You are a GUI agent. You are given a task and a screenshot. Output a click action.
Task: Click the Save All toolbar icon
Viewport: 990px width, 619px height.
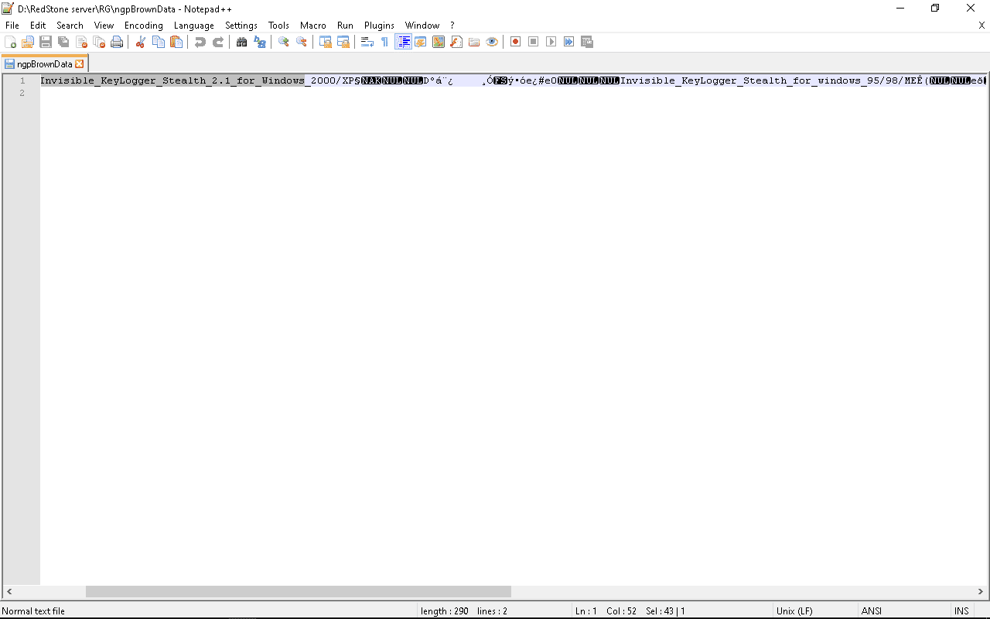click(63, 42)
